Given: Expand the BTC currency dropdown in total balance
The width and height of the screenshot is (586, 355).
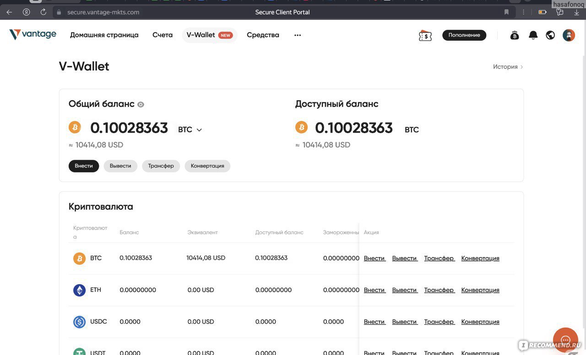Looking at the screenshot, I should (x=199, y=130).
